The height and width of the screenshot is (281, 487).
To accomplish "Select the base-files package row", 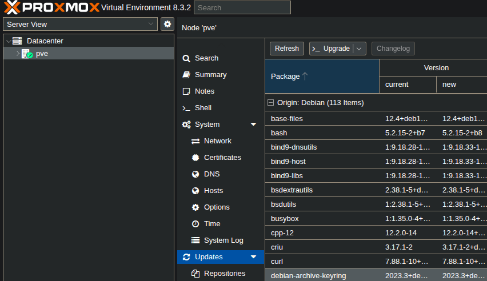I will pyautogui.click(x=376, y=119).
